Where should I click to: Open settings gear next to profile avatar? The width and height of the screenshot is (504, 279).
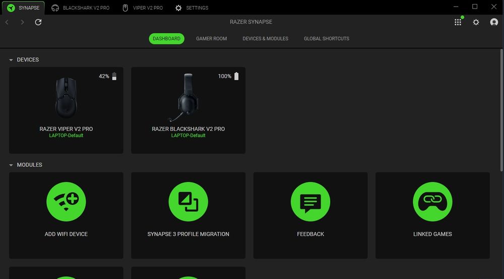tap(476, 22)
